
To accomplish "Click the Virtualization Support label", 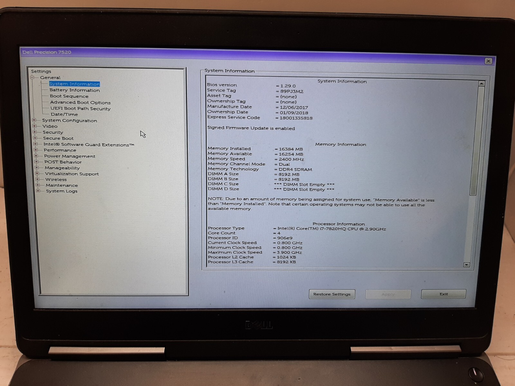I will [x=72, y=174].
